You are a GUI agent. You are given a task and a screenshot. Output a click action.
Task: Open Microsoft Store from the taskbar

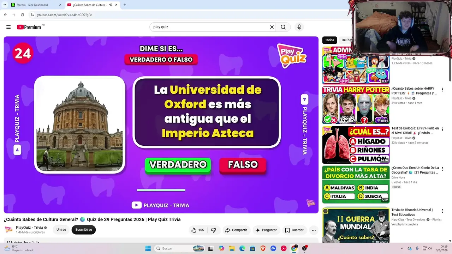[252, 248]
